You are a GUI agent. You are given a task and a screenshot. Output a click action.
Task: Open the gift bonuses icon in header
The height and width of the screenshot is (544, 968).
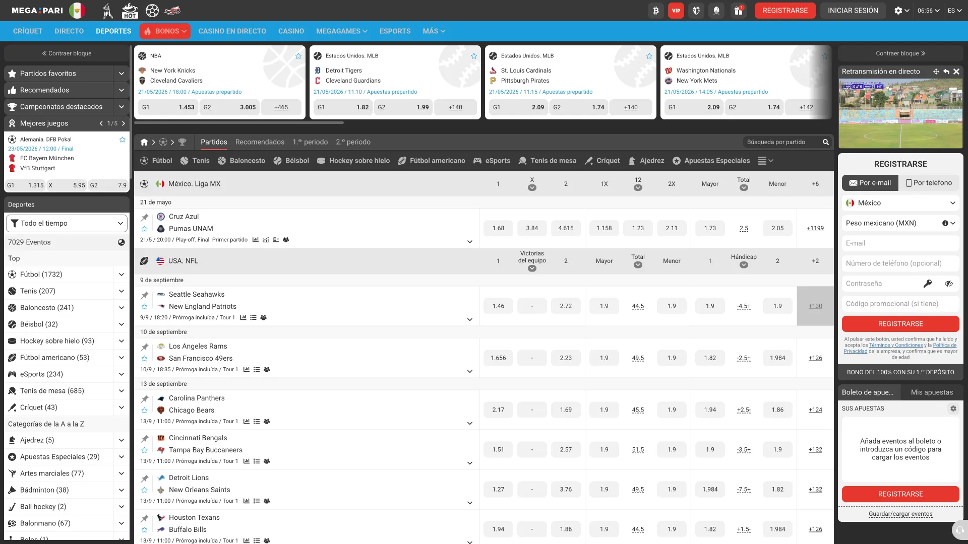[739, 11]
